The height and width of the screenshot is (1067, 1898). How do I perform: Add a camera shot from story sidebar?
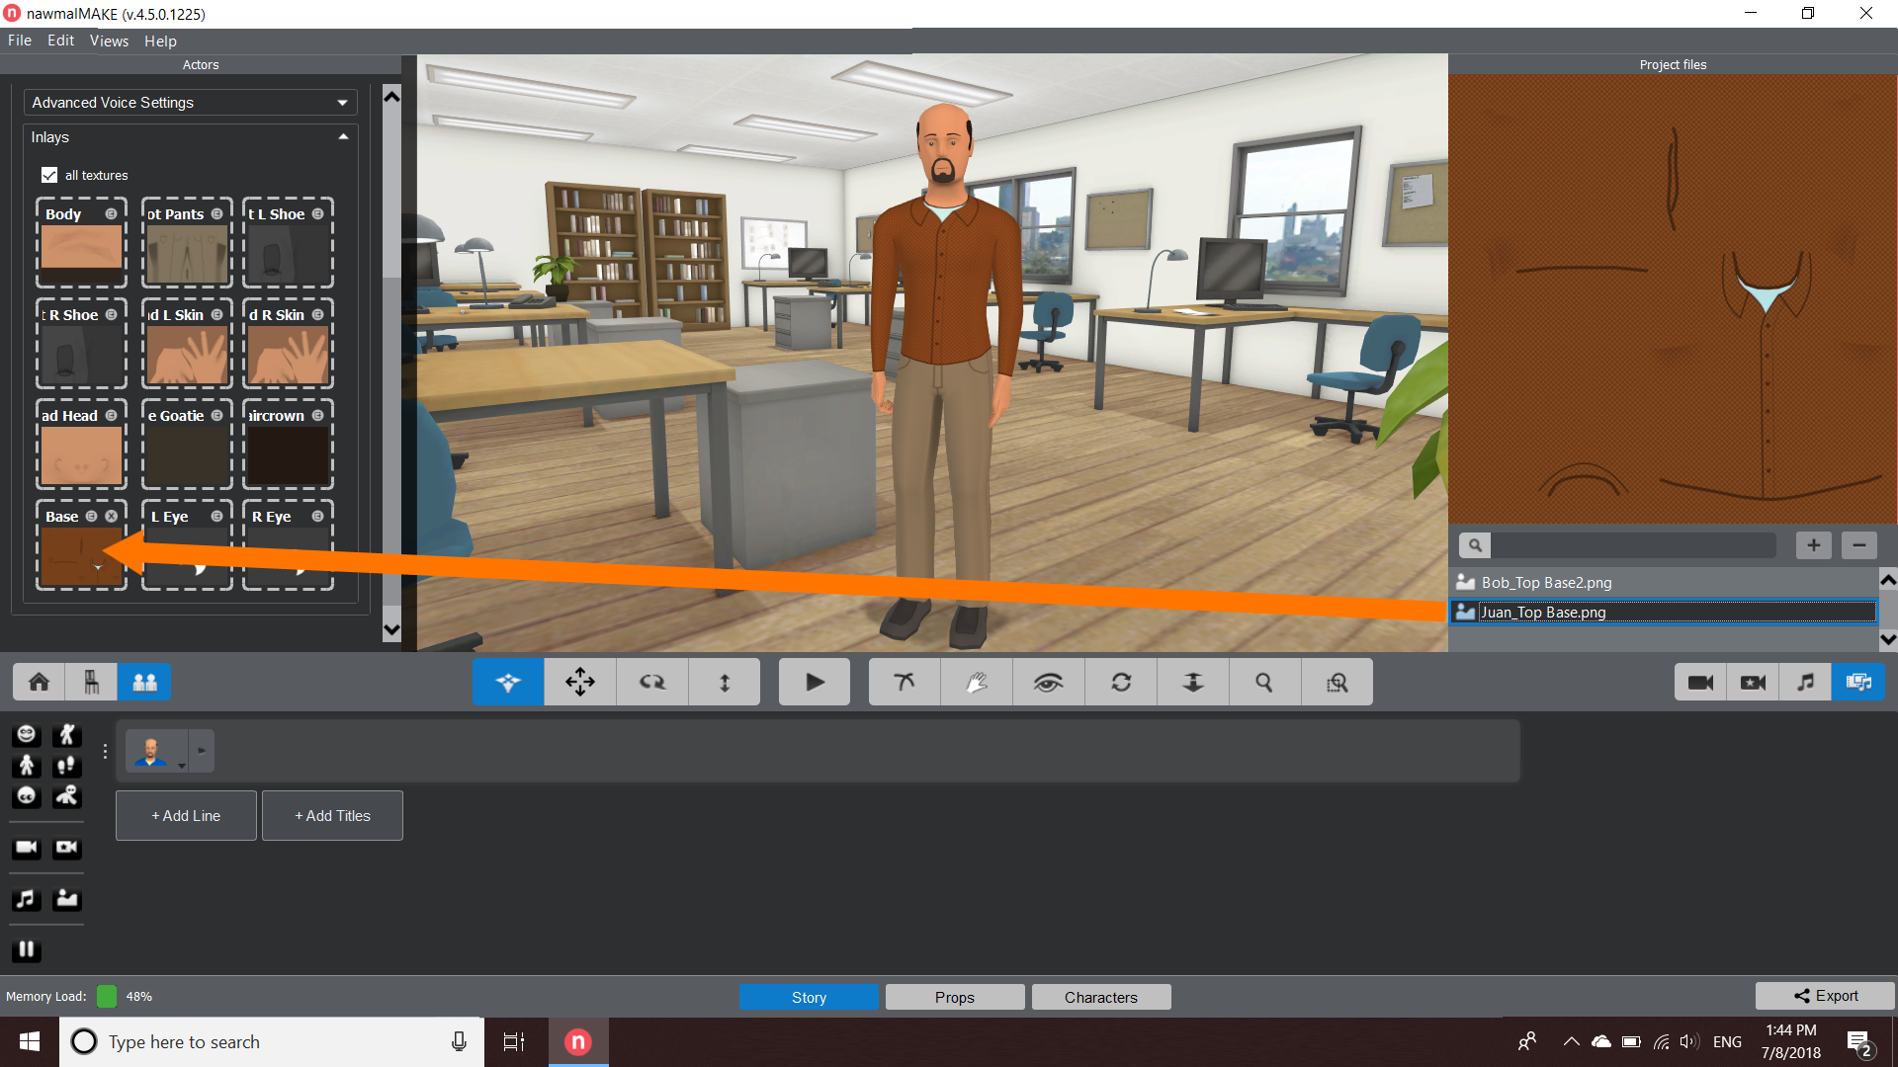click(27, 847)
